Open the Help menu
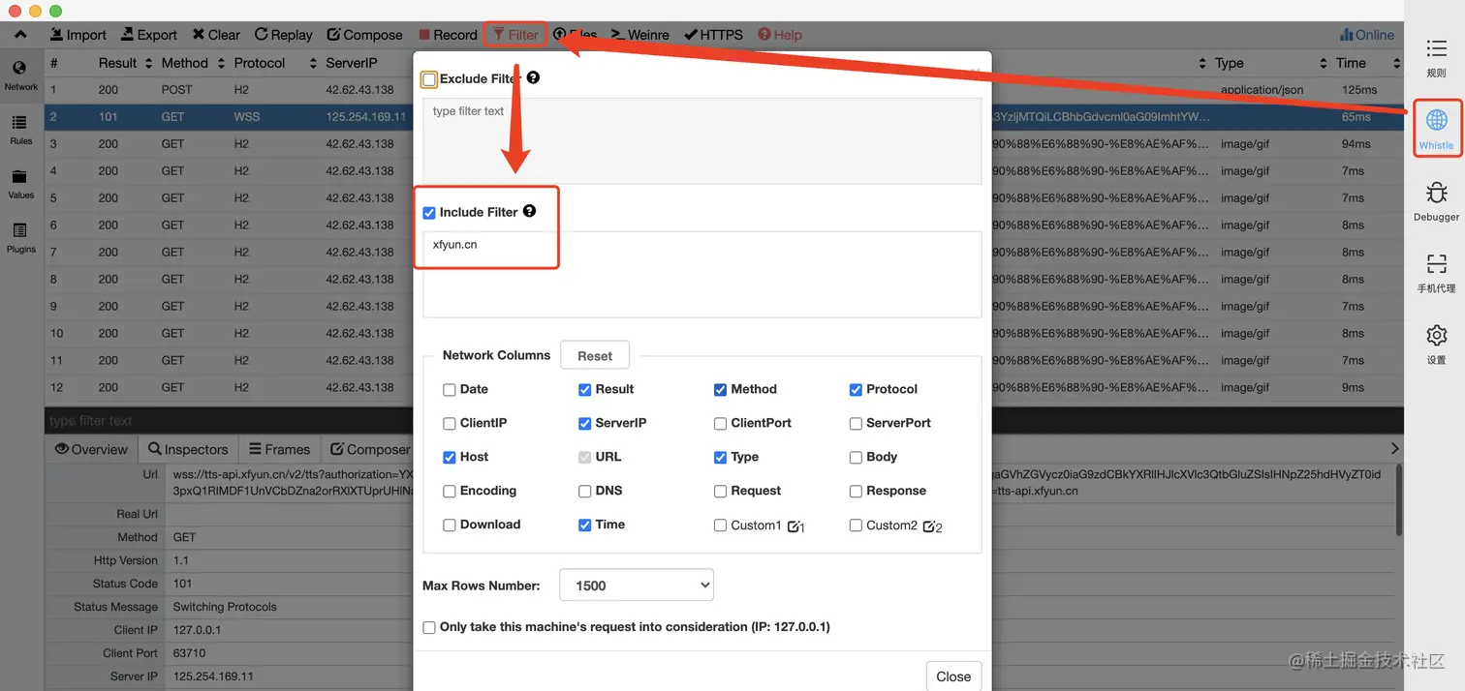This screenshot has height=691, width=1465. pos(780,35)
